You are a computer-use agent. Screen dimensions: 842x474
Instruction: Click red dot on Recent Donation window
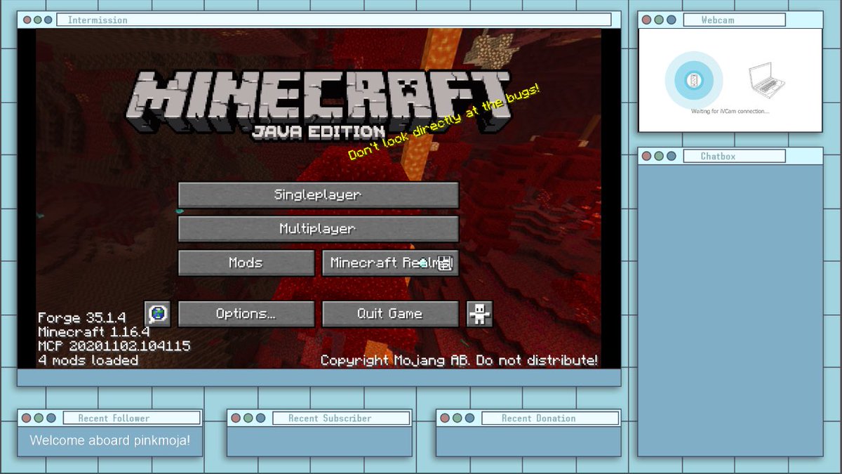tap(445, 418)
